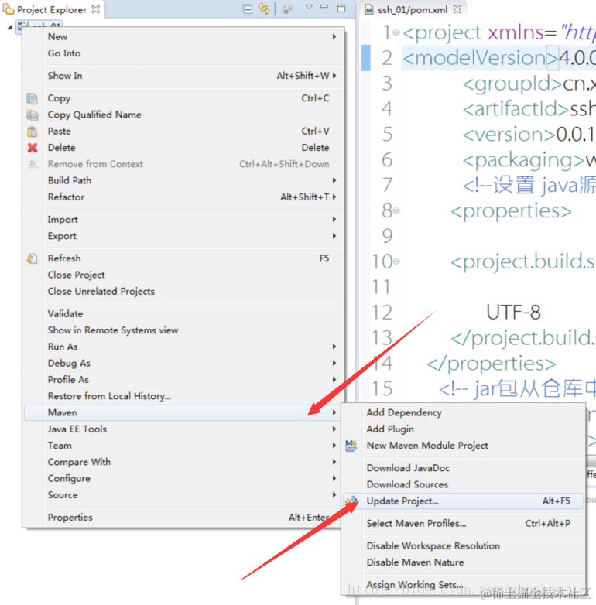Choose Go Into from context menu
Viewport: 596px width, 605px height.
[x=183, y=53]
